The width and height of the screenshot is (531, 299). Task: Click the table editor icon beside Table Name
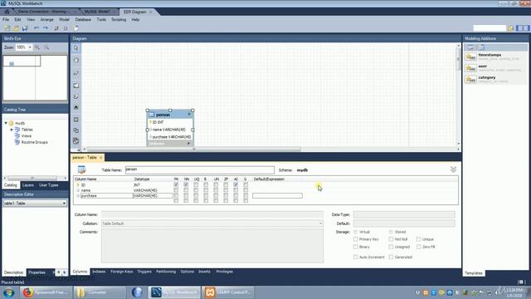coord(81,169)
